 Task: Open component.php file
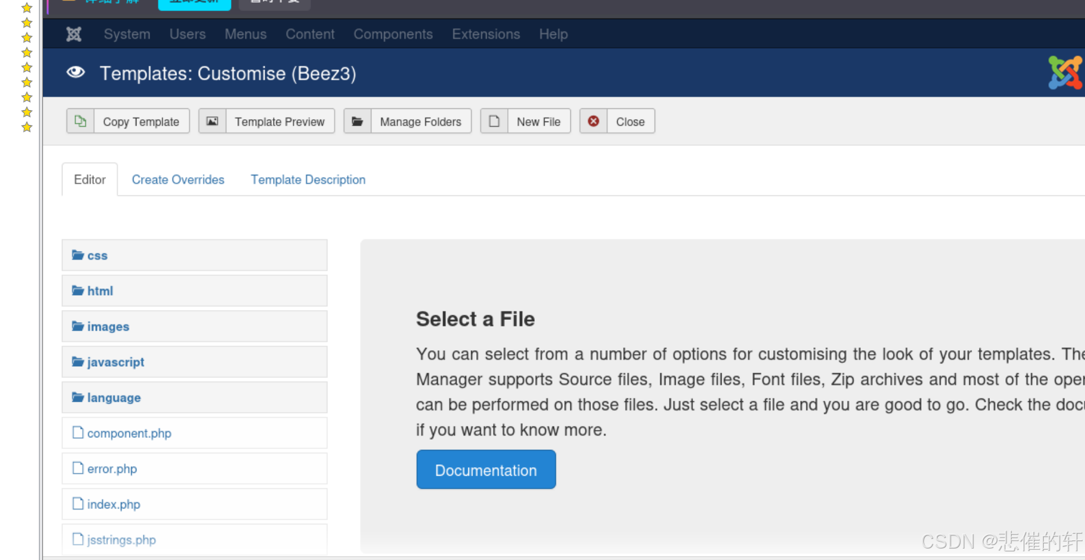click(x=194, y=433)
